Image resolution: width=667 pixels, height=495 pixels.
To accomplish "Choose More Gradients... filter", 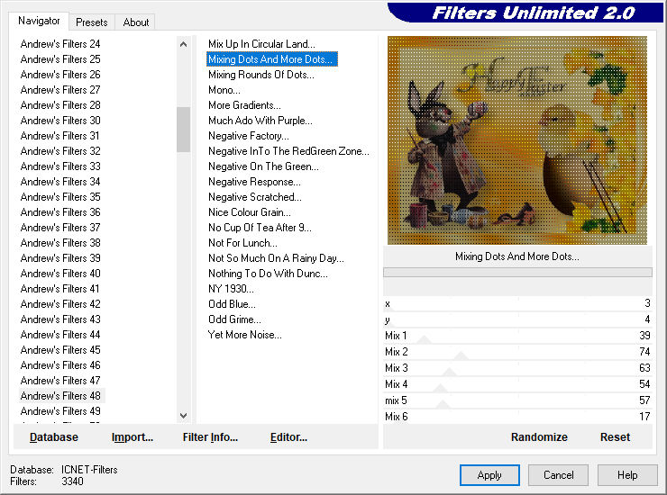I will point(244,105).
